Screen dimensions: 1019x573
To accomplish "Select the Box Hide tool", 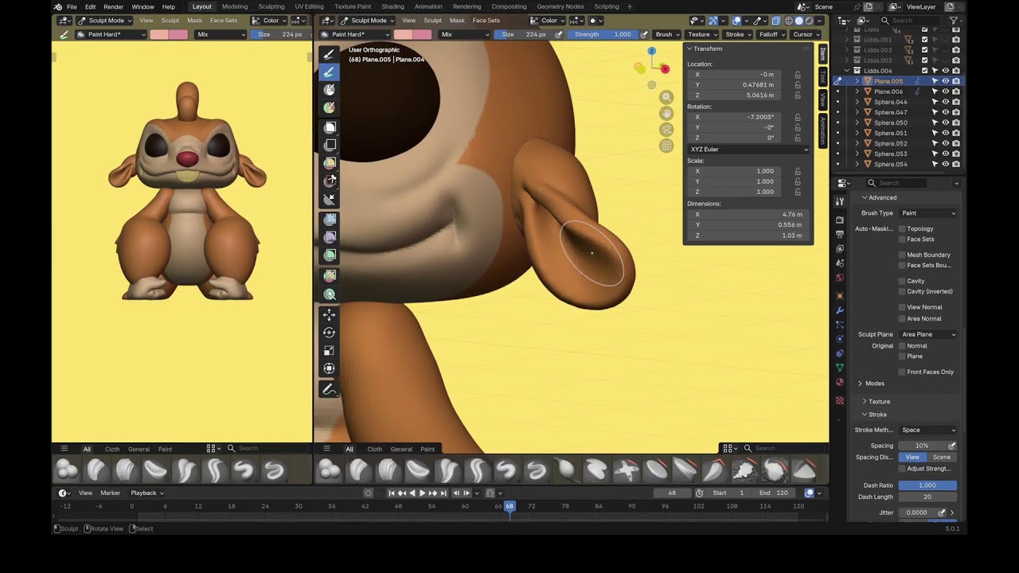I will 329,145.
